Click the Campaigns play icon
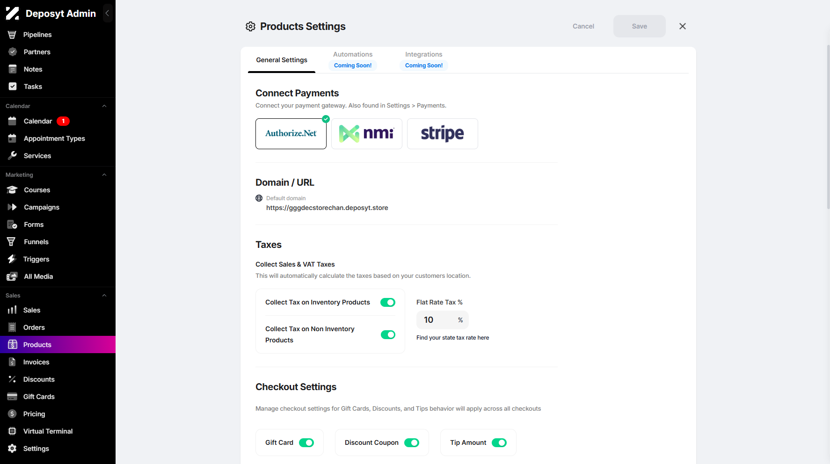This screenshot has width=830, height=464. pos(12,207)
